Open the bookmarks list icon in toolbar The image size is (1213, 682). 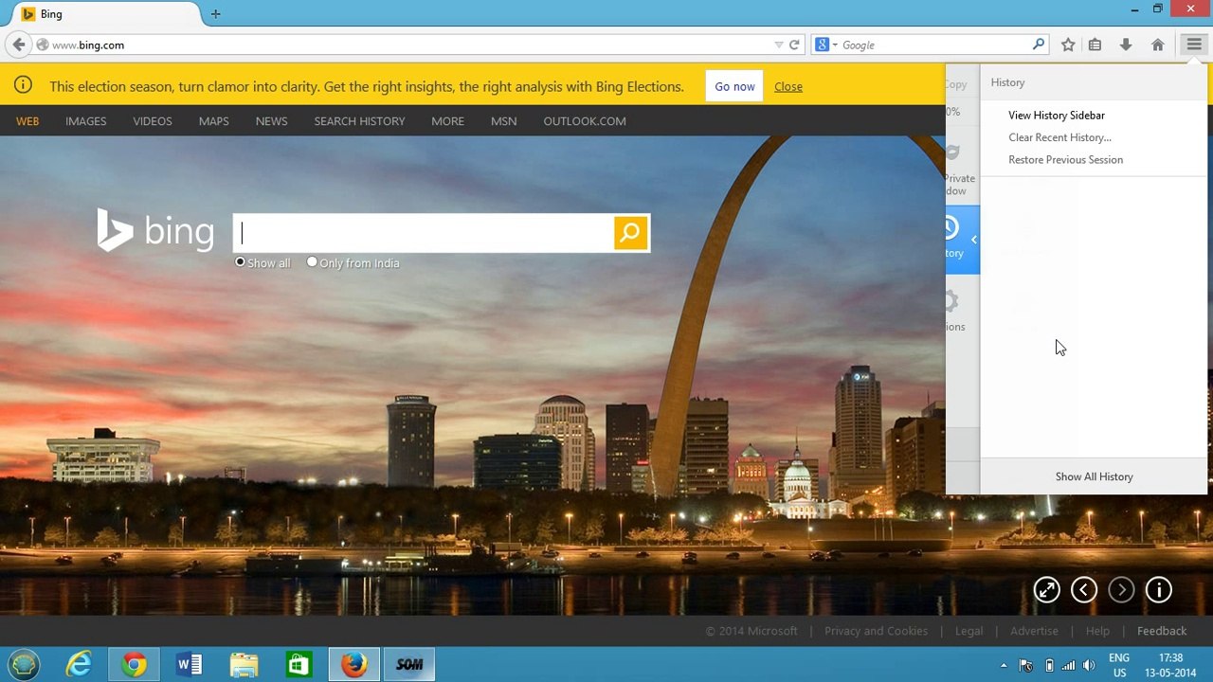tap(1095, 45)
